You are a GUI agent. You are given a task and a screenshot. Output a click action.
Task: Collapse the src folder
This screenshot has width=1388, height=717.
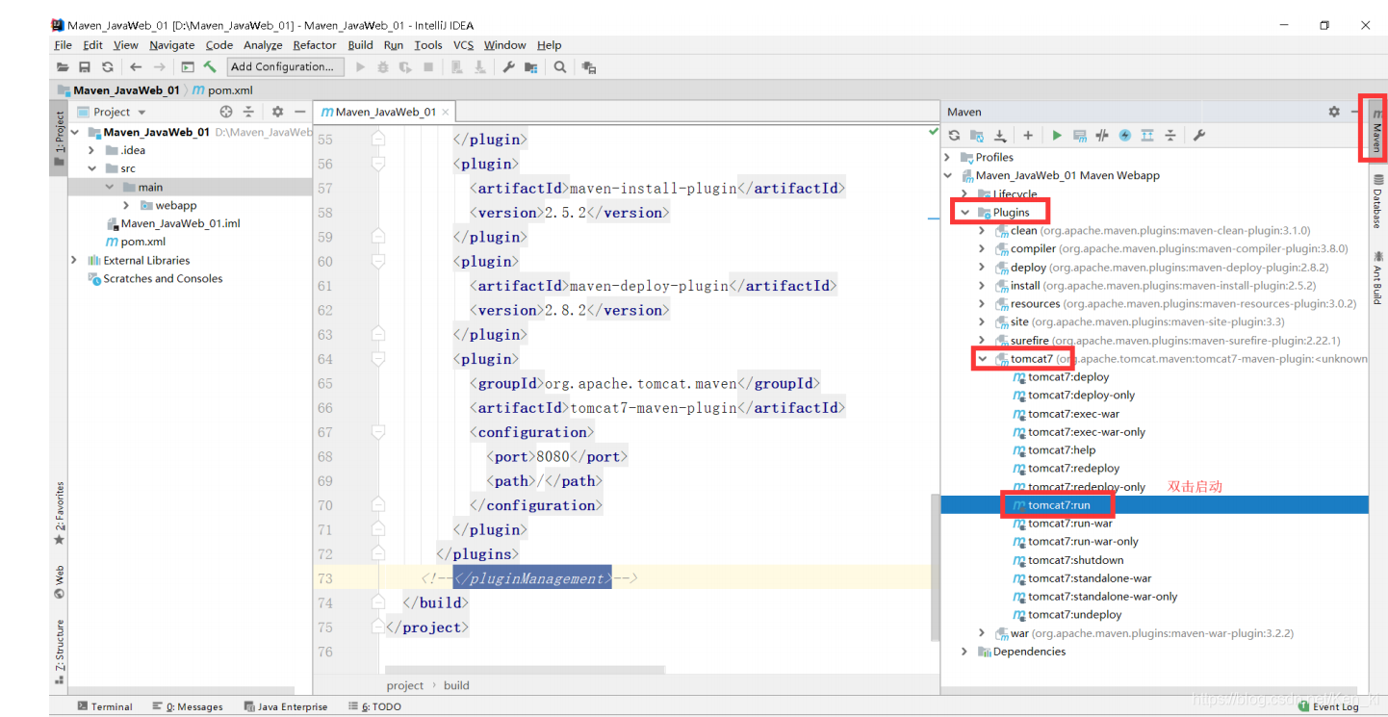pyautogui.click(x=91, y=168)
